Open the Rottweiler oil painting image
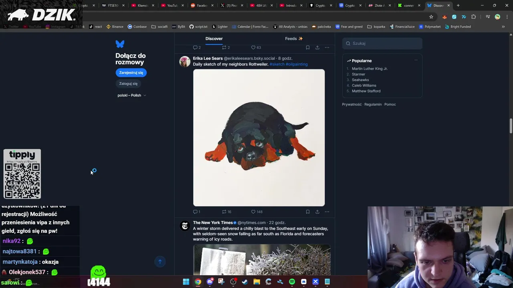 point(259,138)
